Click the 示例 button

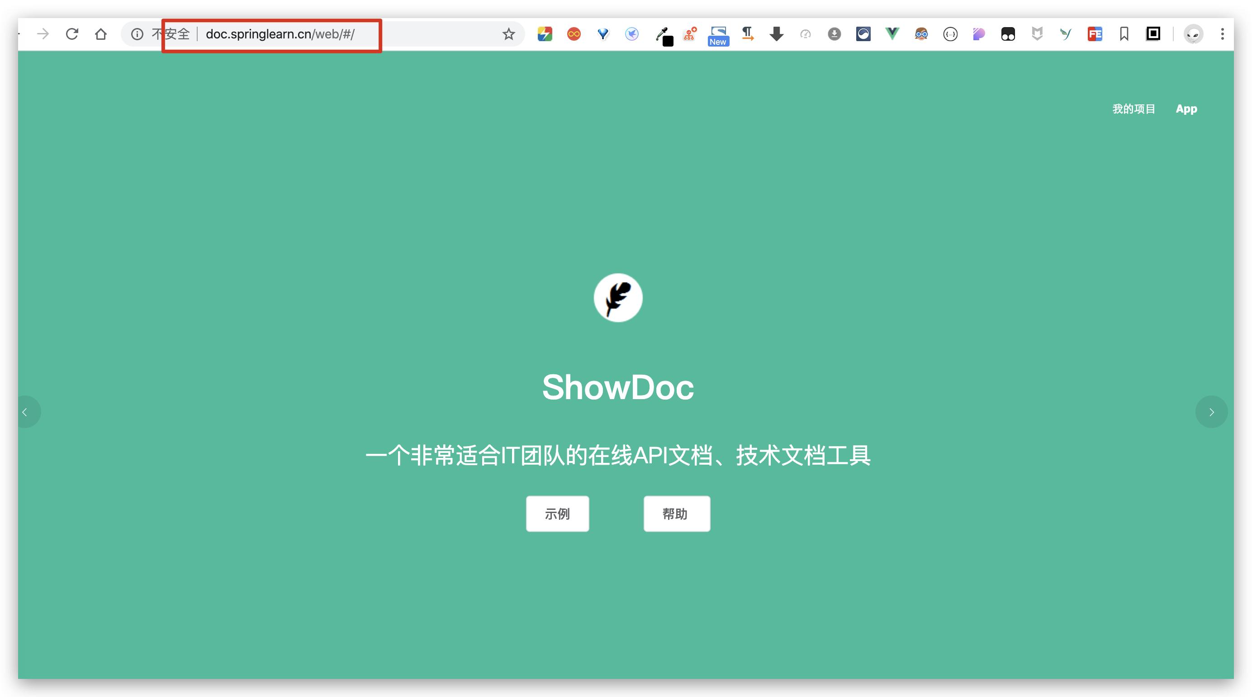[x=557, y=513]
